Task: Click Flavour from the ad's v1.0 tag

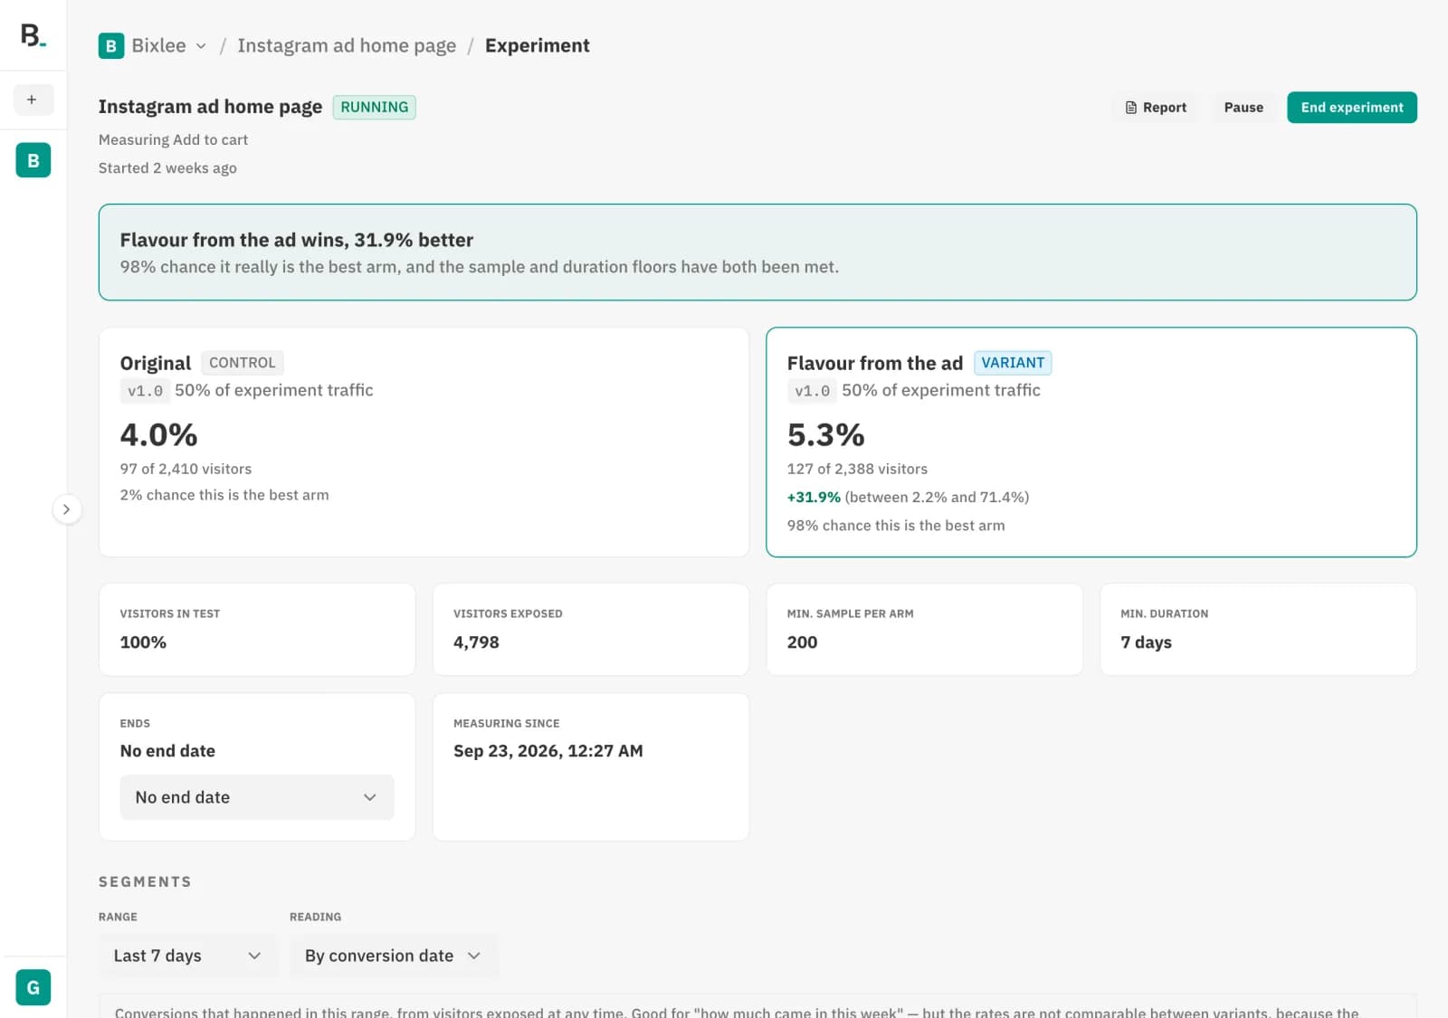Action: pyautogui.click(x=812, y=391)
